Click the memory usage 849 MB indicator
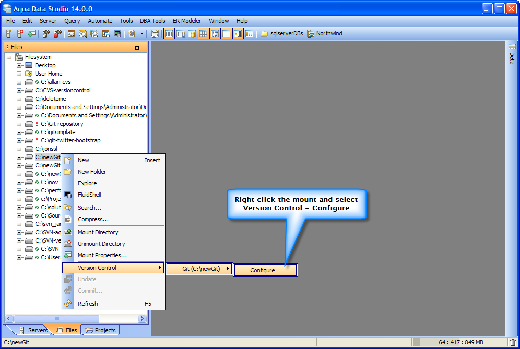This screenshot has width=520, height=349. coord(460,342)
